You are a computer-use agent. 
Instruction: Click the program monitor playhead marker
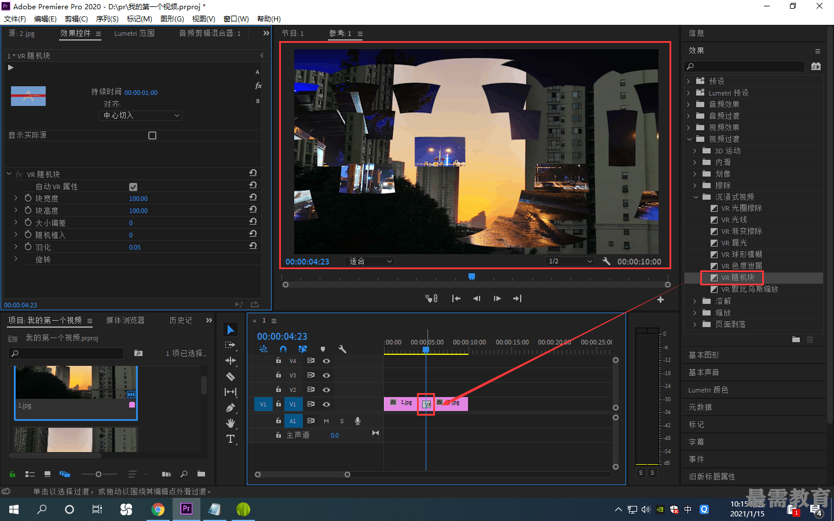point(471,277)
